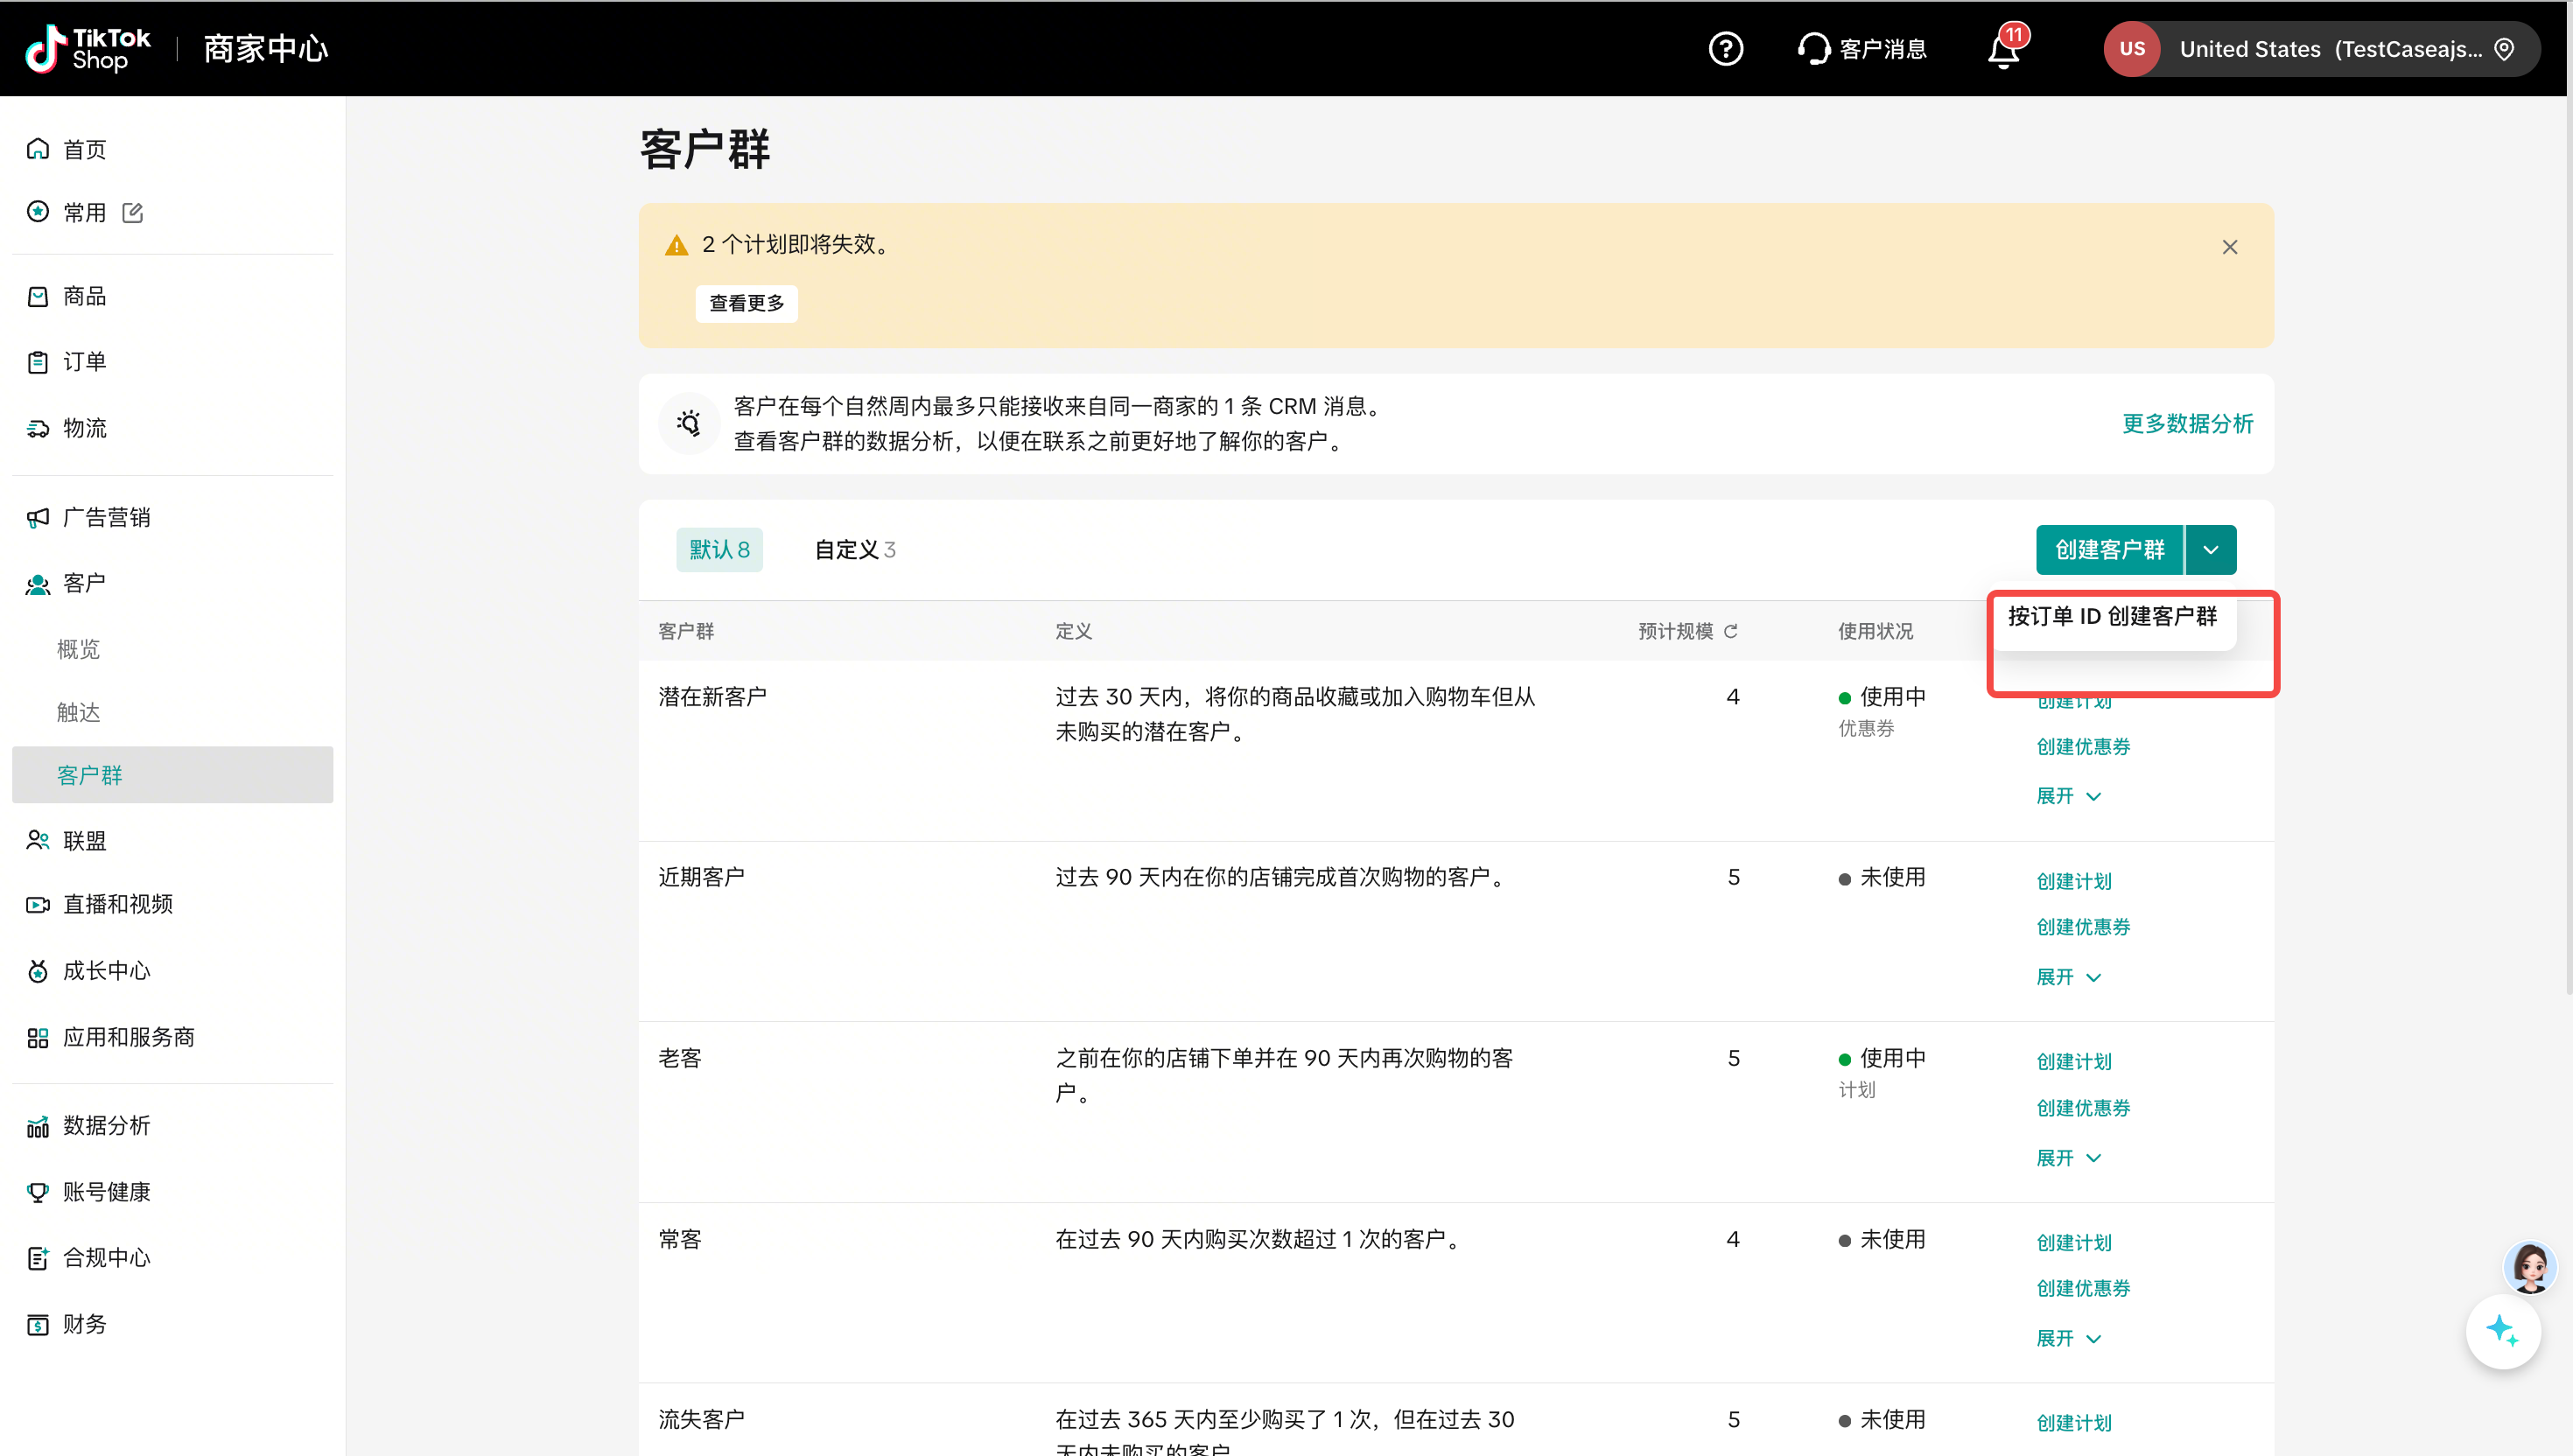Screen dimensions: 2573x1456
Task: Select 按订单 ID 创建客户群 menu option
Action: click(2112, 617)
